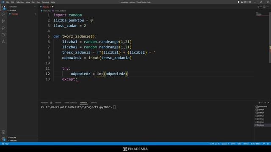Run Python file with the play button

click(x=258, y=7)
